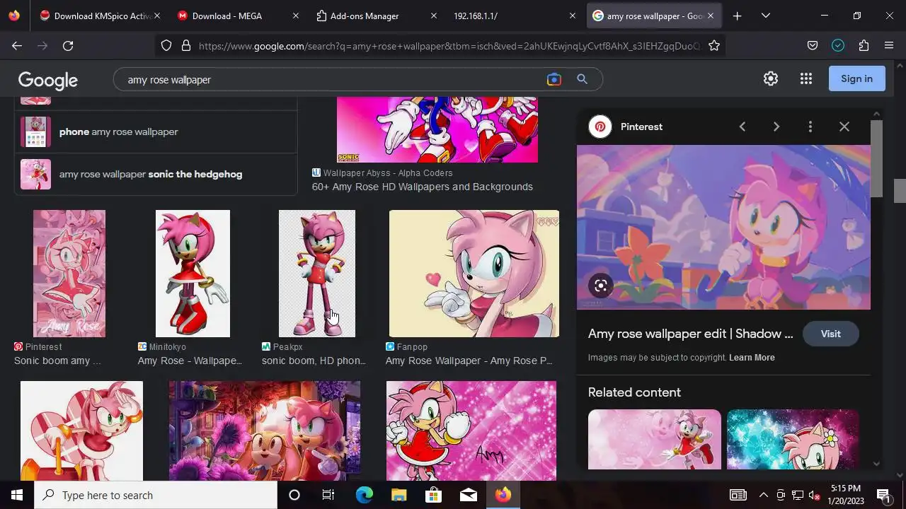Click the Visit button
Viewport: 906px width, 509px height.
click(831, 334)
